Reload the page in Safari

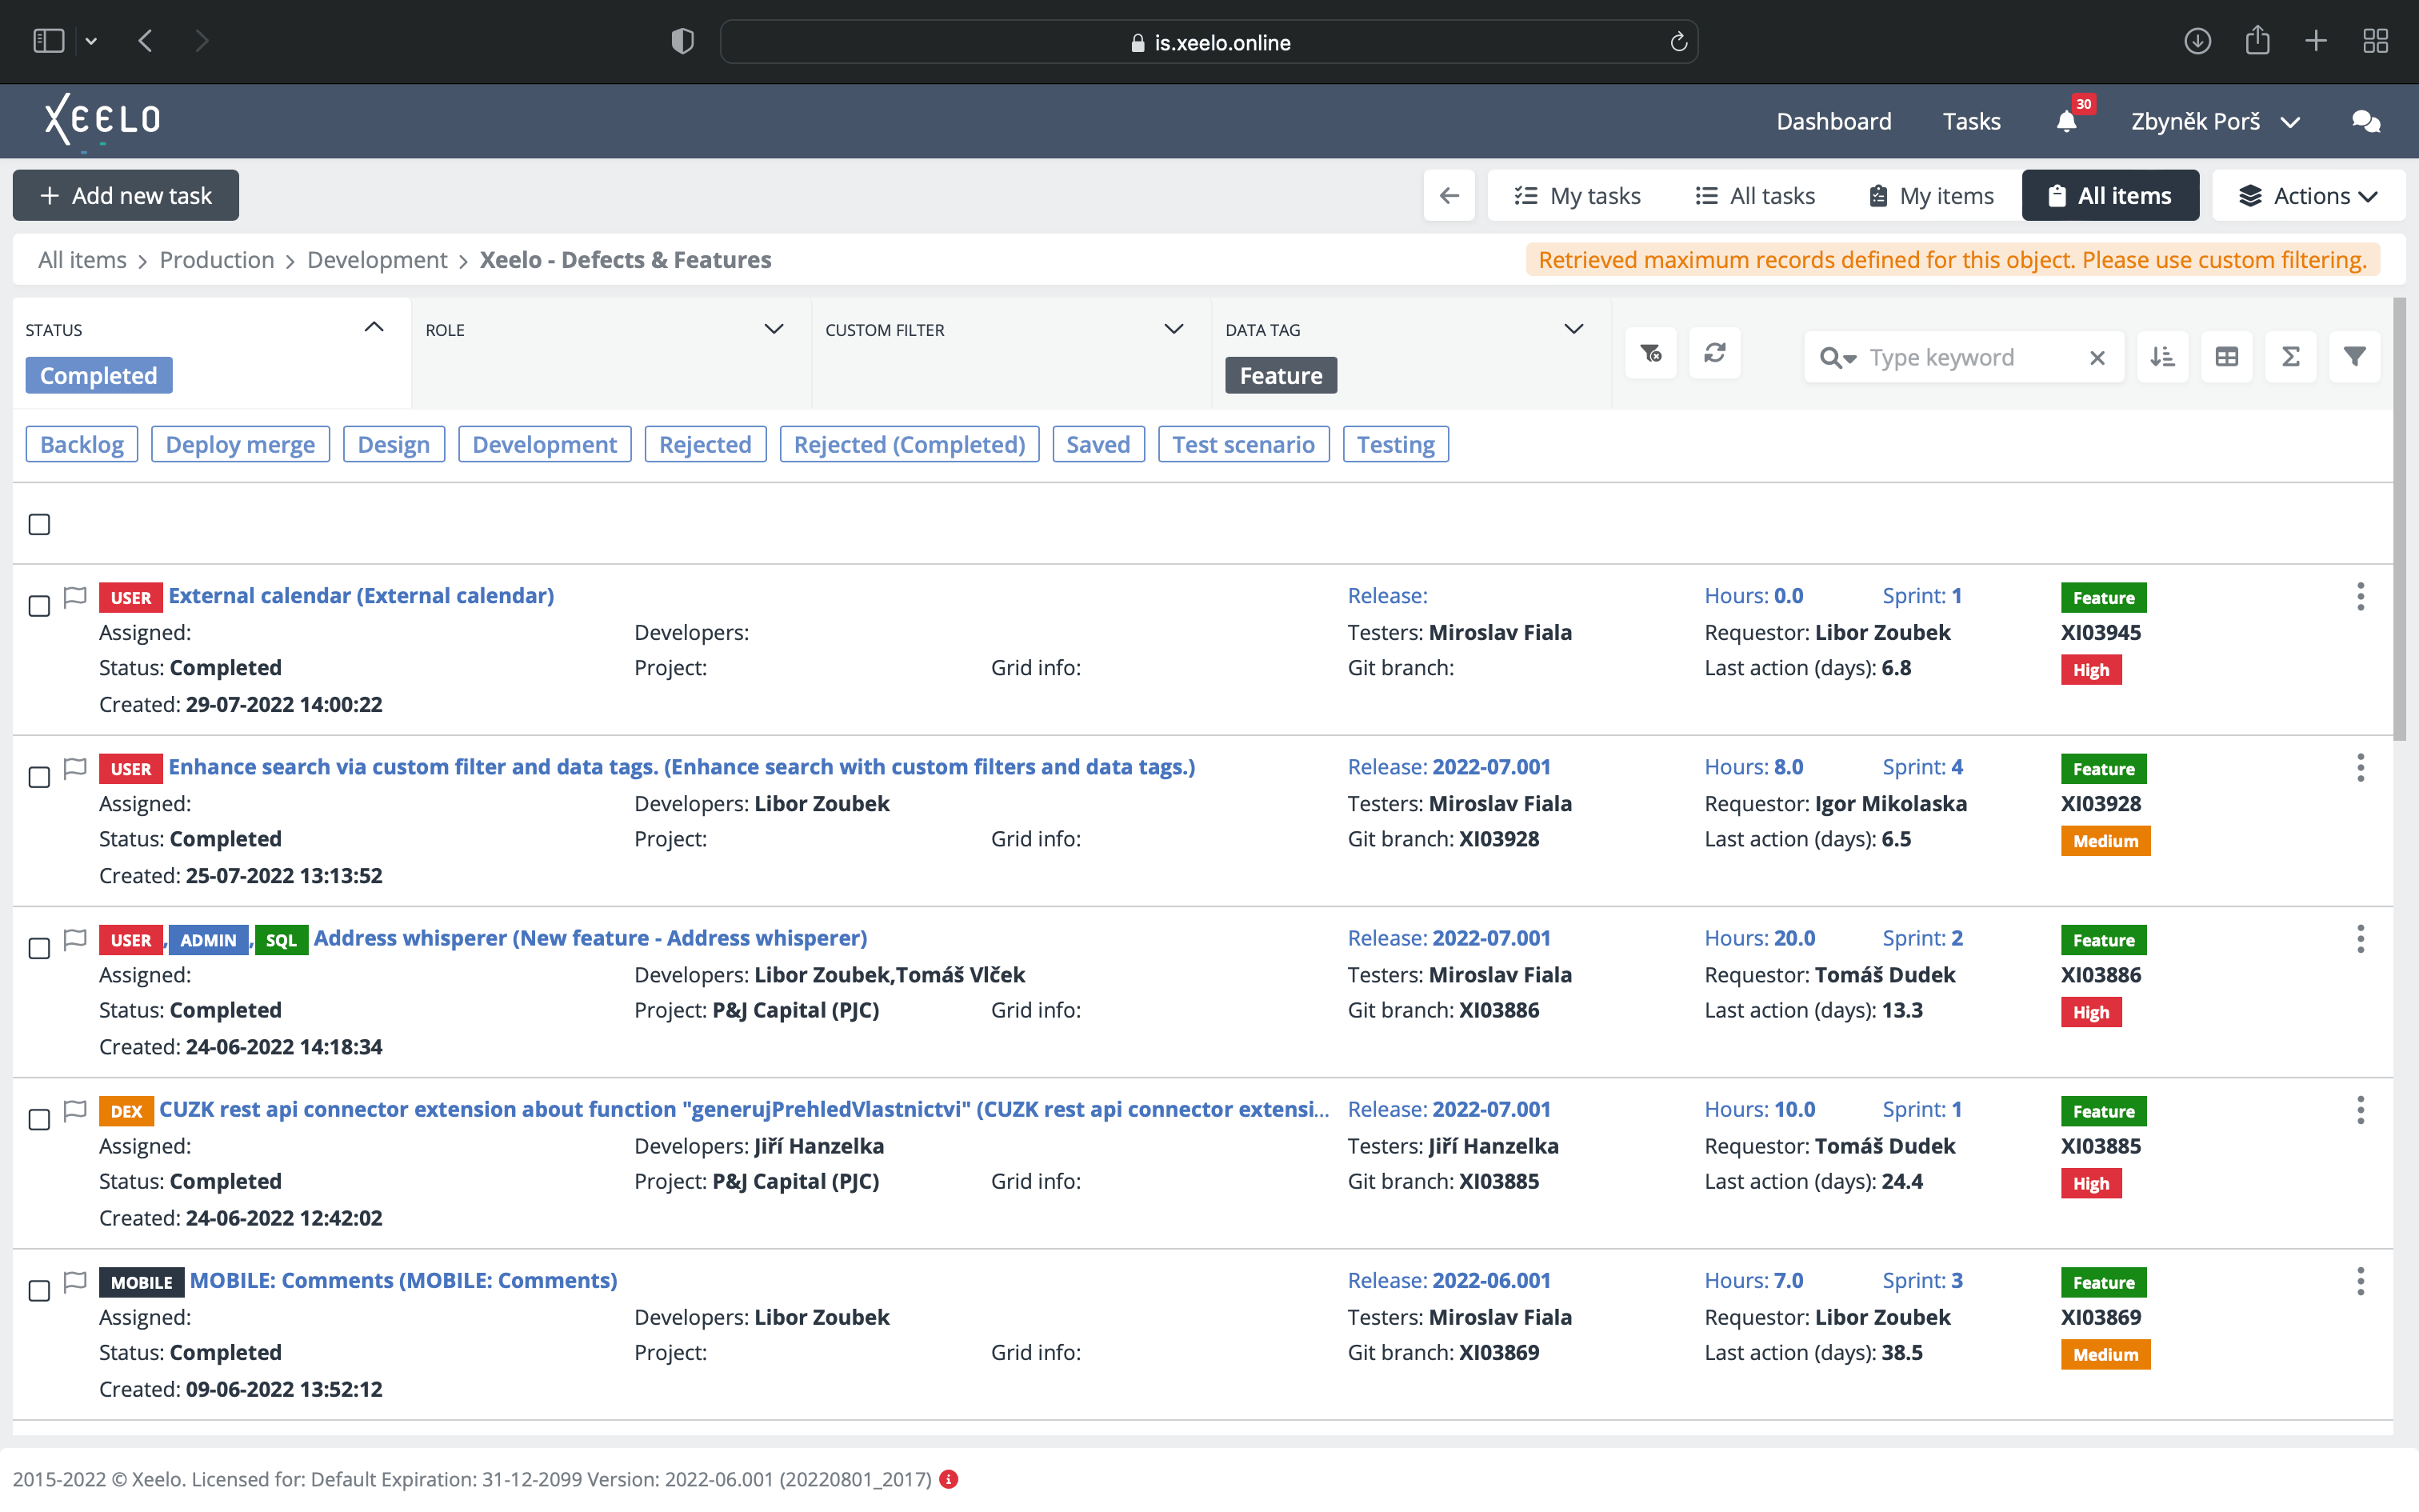point(1678,42)
